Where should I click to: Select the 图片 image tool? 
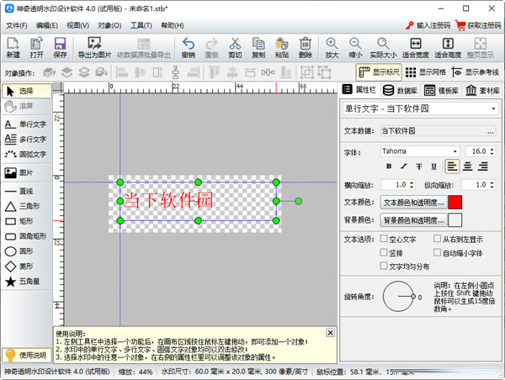coord(27,173)
